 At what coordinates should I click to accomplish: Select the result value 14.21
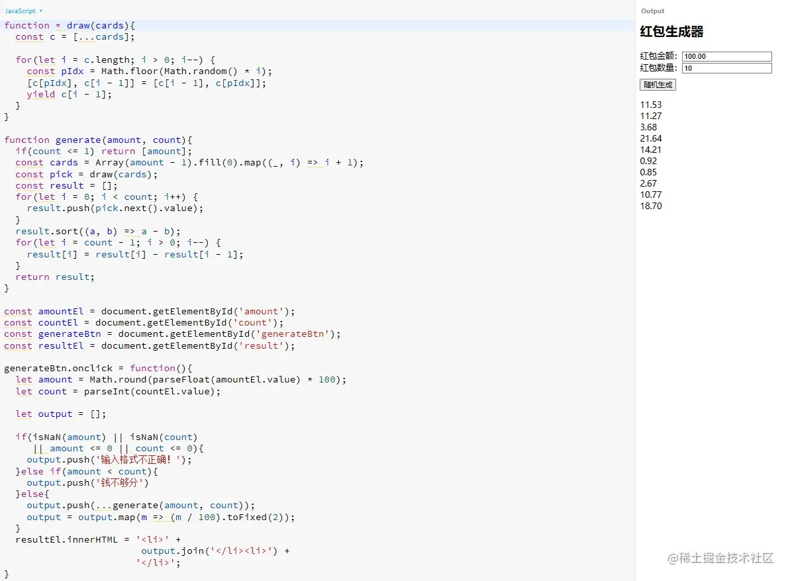click(650, 150)
